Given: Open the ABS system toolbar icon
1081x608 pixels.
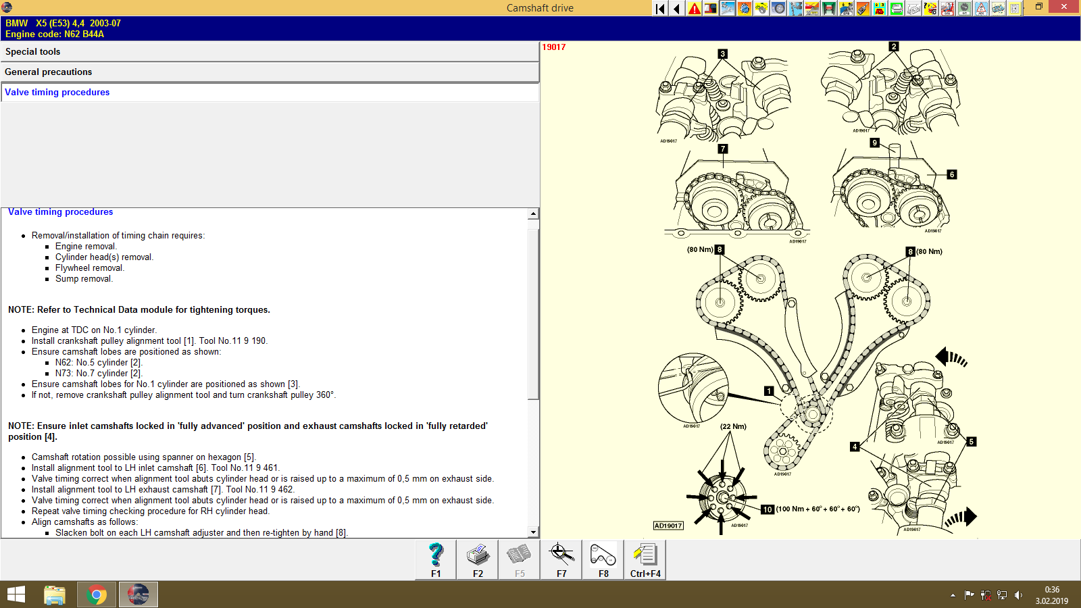Looking at the screenshot, I should [980, 9].
